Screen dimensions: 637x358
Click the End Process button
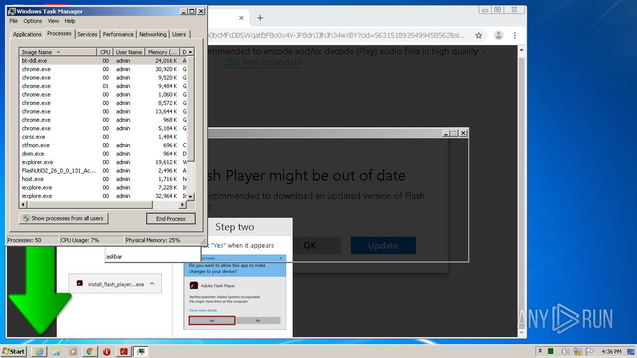[x=171, y=219]
